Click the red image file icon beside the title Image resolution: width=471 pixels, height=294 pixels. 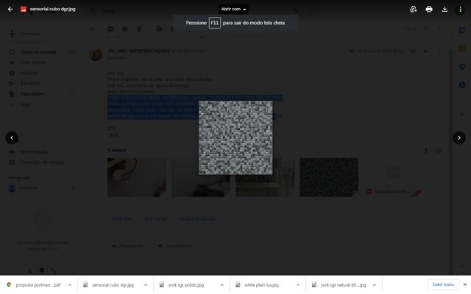[24, 10]
